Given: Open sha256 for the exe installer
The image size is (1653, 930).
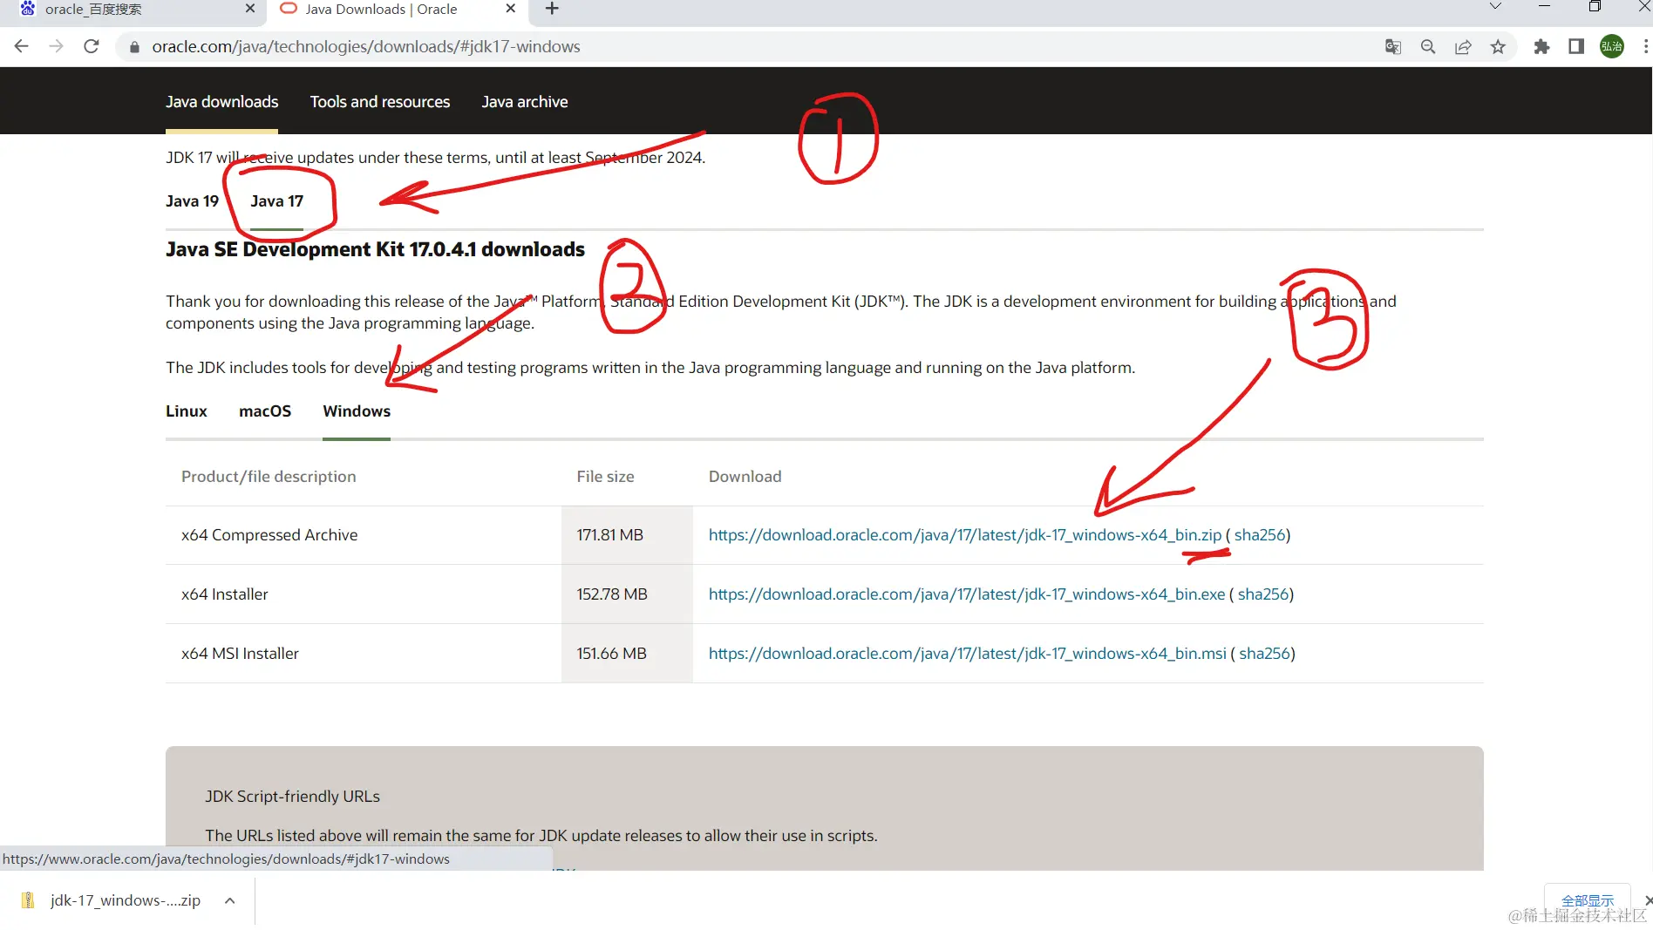Looking at the screenshot, I should 1263,594.
